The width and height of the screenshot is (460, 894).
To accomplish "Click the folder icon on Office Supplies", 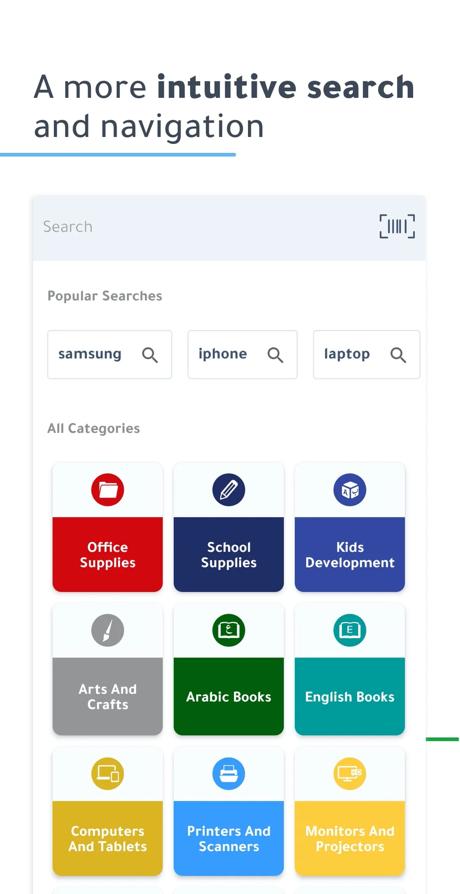I will pos(107,490).
